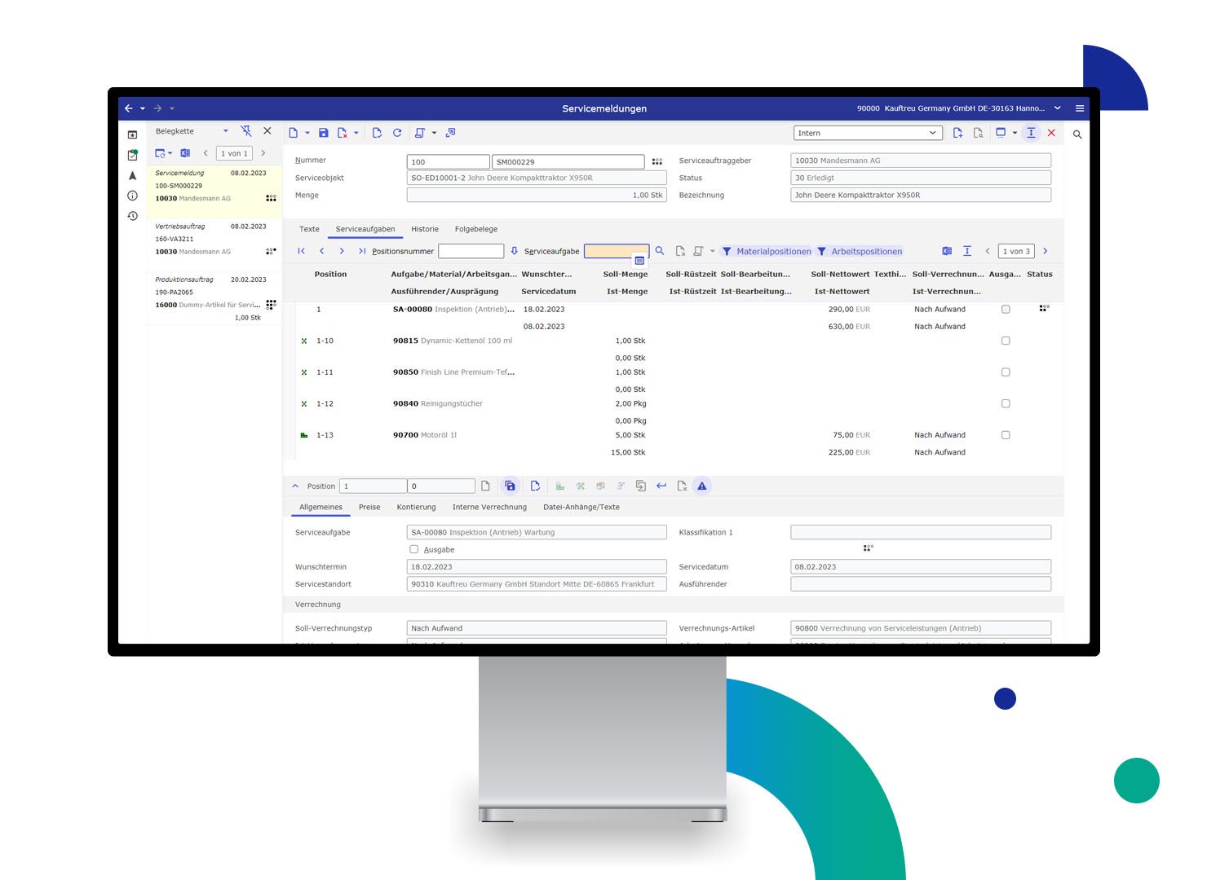Expand the Belegkette panel dropdown arrow
Image resolution: width=1207 pixels, height=880 pixels.
coord(226,131)
